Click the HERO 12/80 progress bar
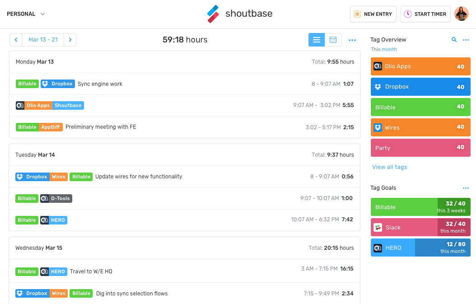This screenshot has width=476, height=304. point(443,248)
